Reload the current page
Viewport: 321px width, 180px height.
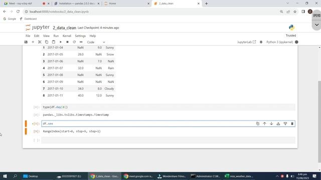coord(18,11)
